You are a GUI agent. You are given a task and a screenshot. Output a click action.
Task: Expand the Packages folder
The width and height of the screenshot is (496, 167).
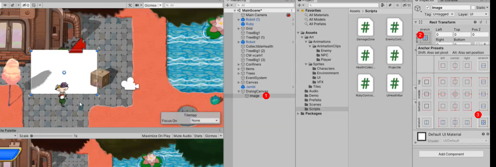point(298,114)
